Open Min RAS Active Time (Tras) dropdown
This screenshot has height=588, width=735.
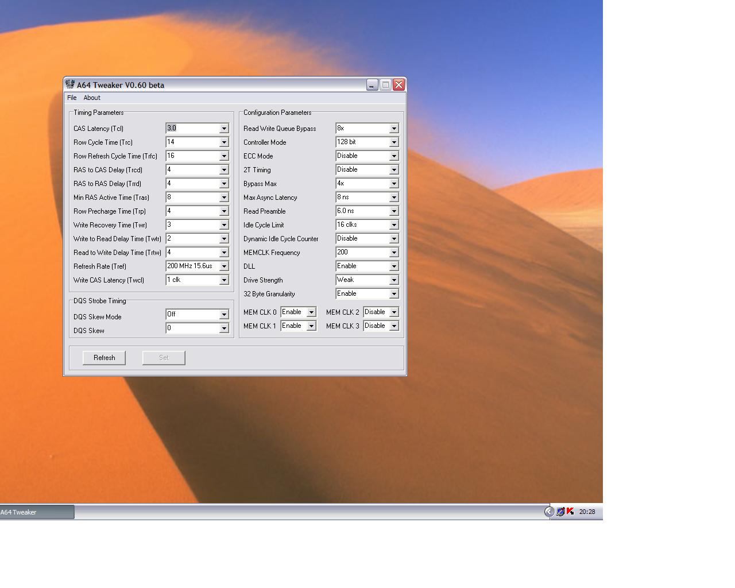[224, 198]
